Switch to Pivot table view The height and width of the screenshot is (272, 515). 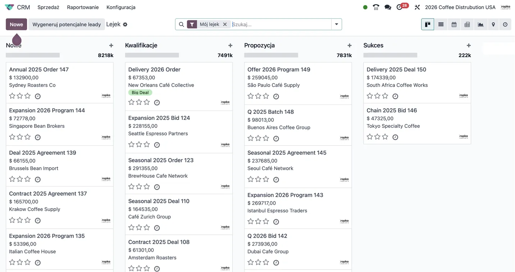[467, 24]
